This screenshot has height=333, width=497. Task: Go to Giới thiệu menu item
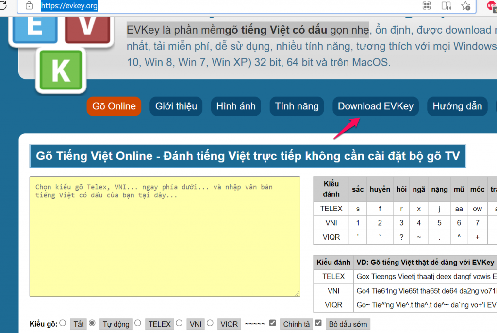176,106
